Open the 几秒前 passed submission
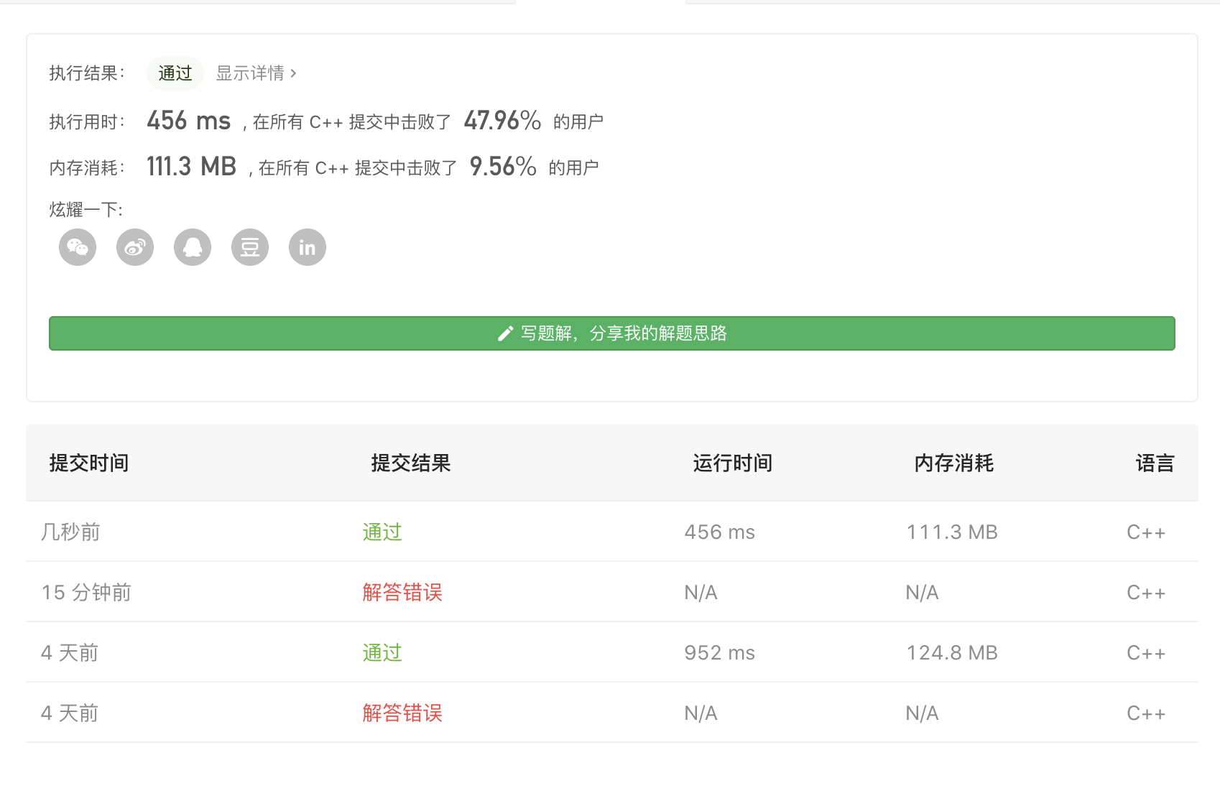Viewport: 1220px width, 786px height. (382, 532)
